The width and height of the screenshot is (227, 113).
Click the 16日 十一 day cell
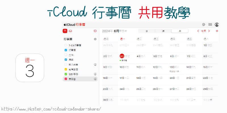pyautogui.click(x=110, y=80)
